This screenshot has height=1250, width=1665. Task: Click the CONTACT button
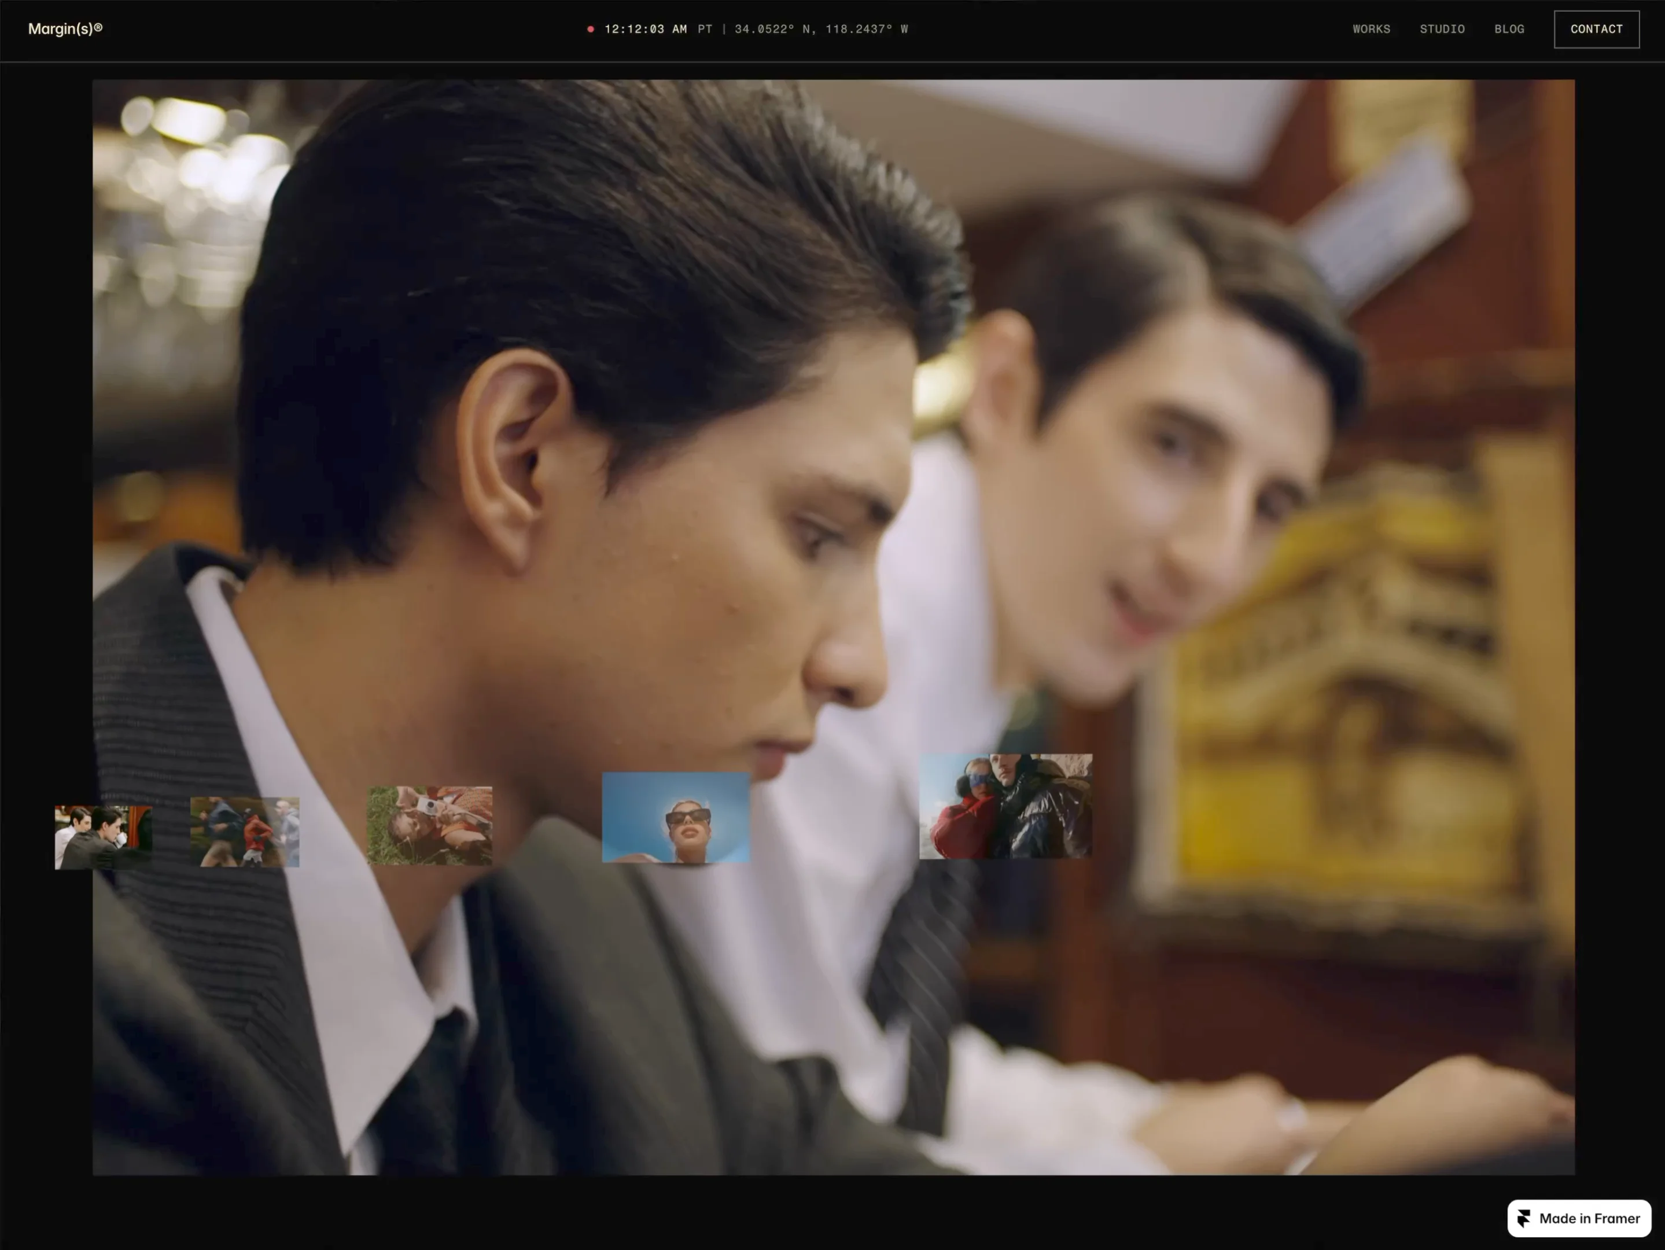point(1597,30)
